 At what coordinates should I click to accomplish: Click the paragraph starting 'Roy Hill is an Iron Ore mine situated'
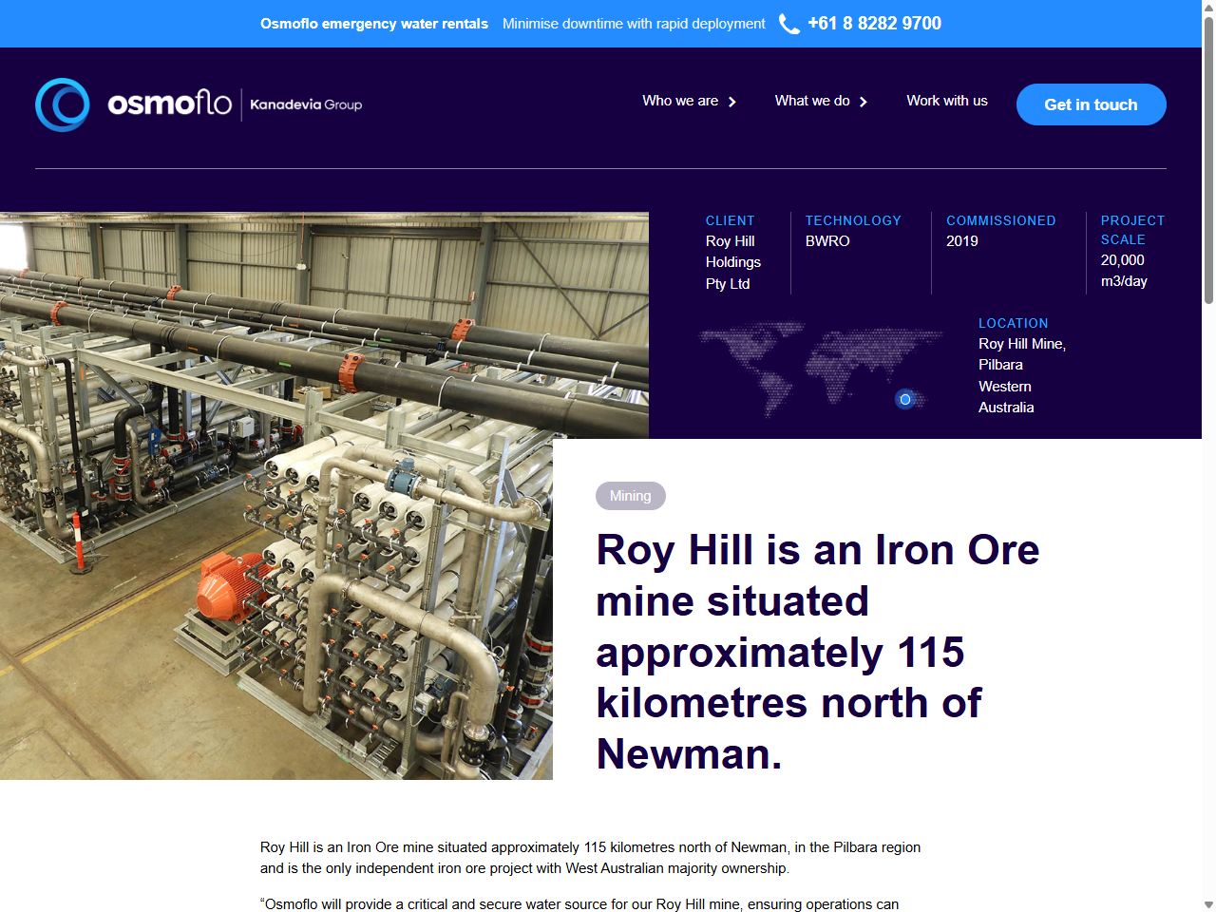[x=590, y=858]
